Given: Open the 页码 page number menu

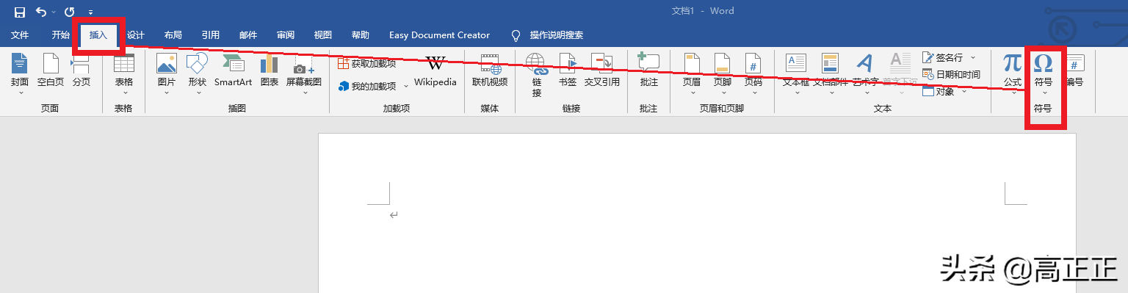Looking at the screenshot, I should (x=753, y=73).
